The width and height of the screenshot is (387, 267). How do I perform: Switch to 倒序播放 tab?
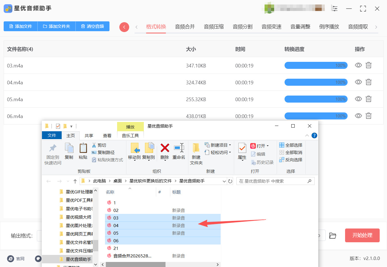point(329,27)
